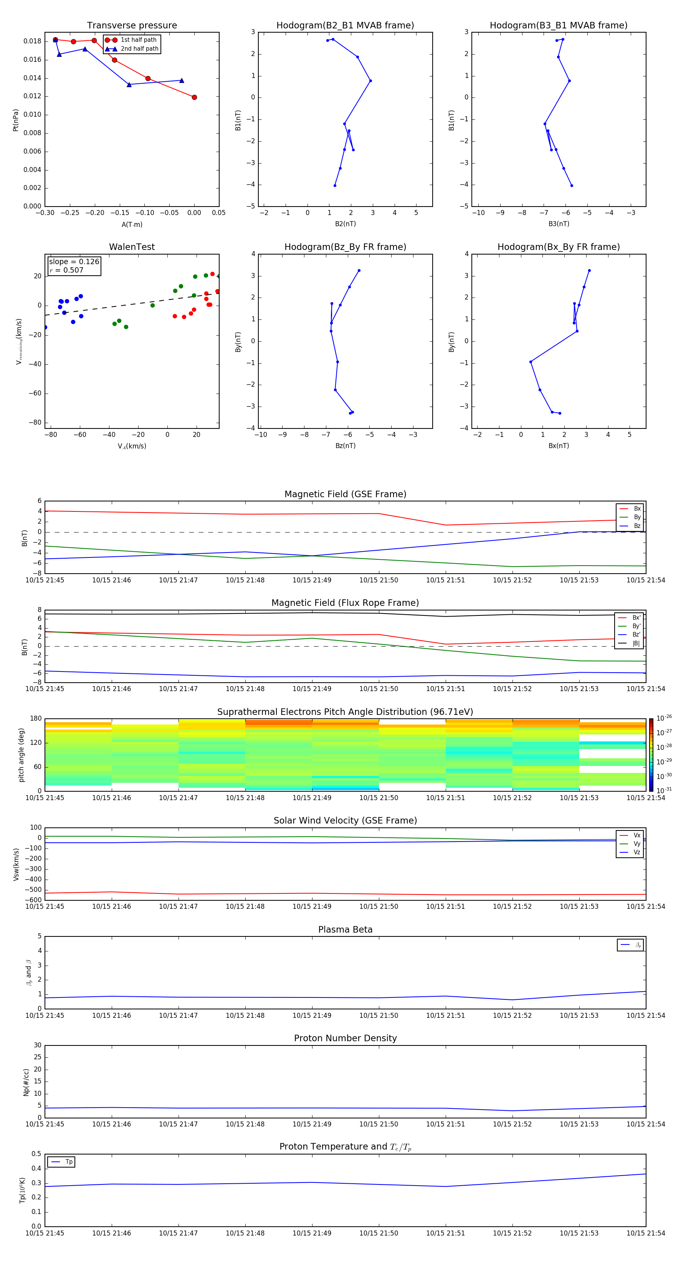Click 'Vsw(km/s)' axis label
This screenshot has width=691, height=1267.
click(16, 864)
